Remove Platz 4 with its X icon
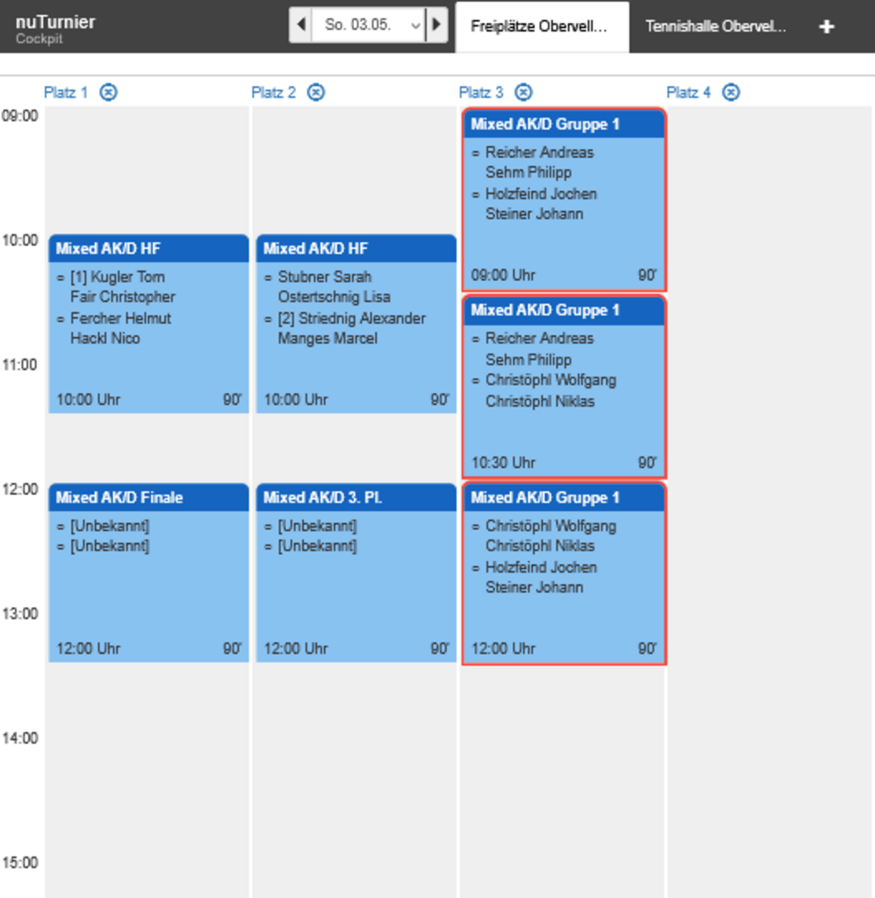875x898 pixels. [731, 92]
